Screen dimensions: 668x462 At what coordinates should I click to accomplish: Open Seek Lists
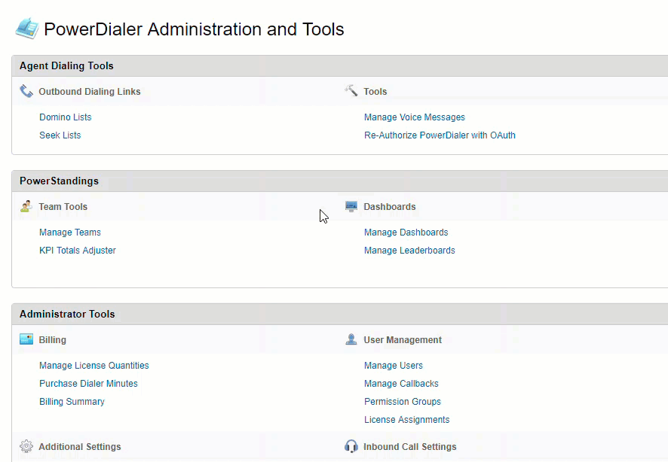60,135
